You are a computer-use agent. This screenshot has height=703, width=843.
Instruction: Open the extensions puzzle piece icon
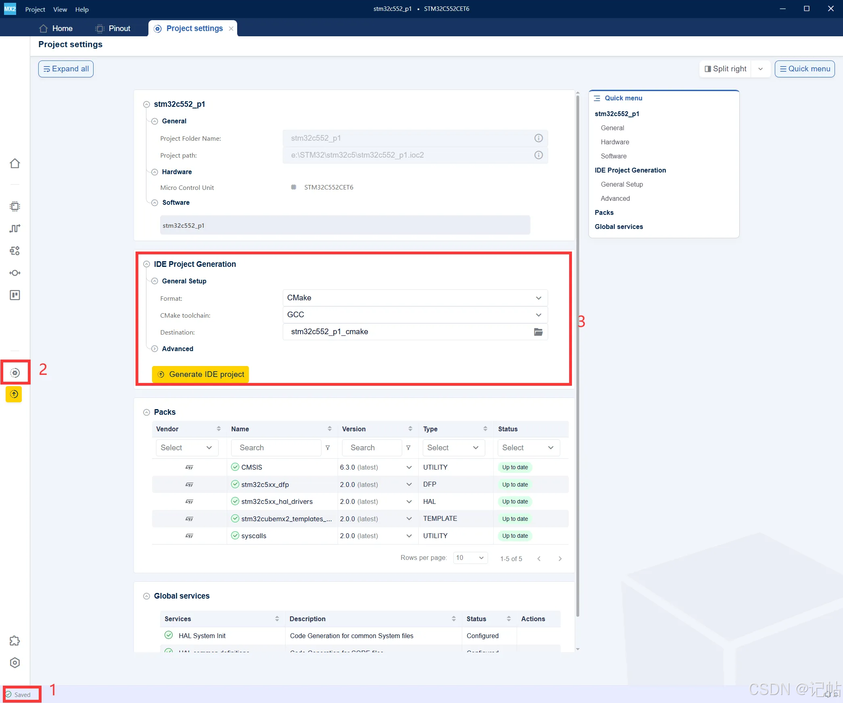[15, 641]
